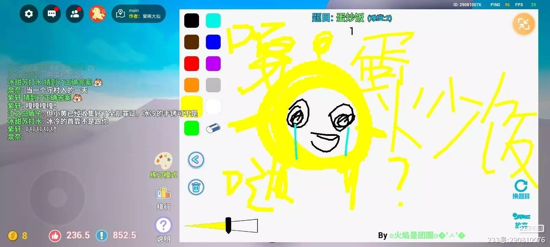This screenshot has height=247, width=550.
Task: Click the undo back arrow icon
Action: point(196,160)
